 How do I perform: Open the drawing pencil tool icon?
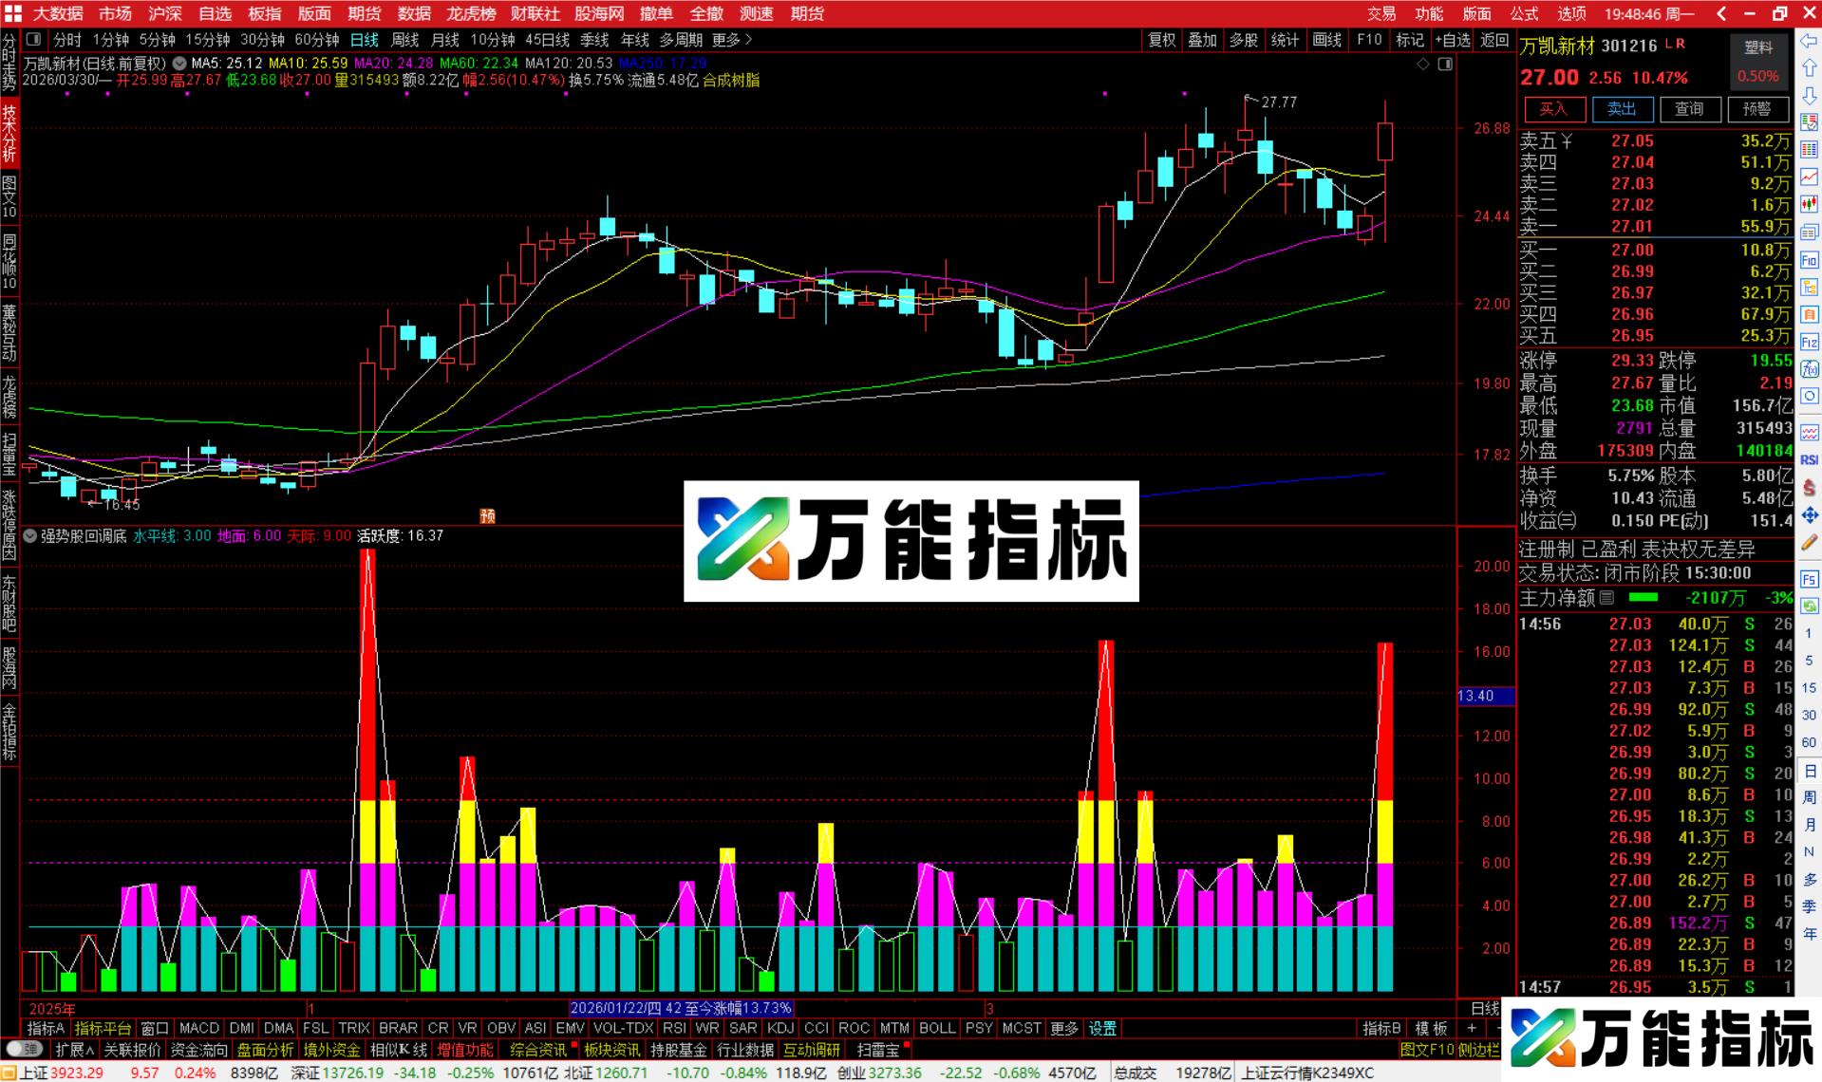(1809, 541)
